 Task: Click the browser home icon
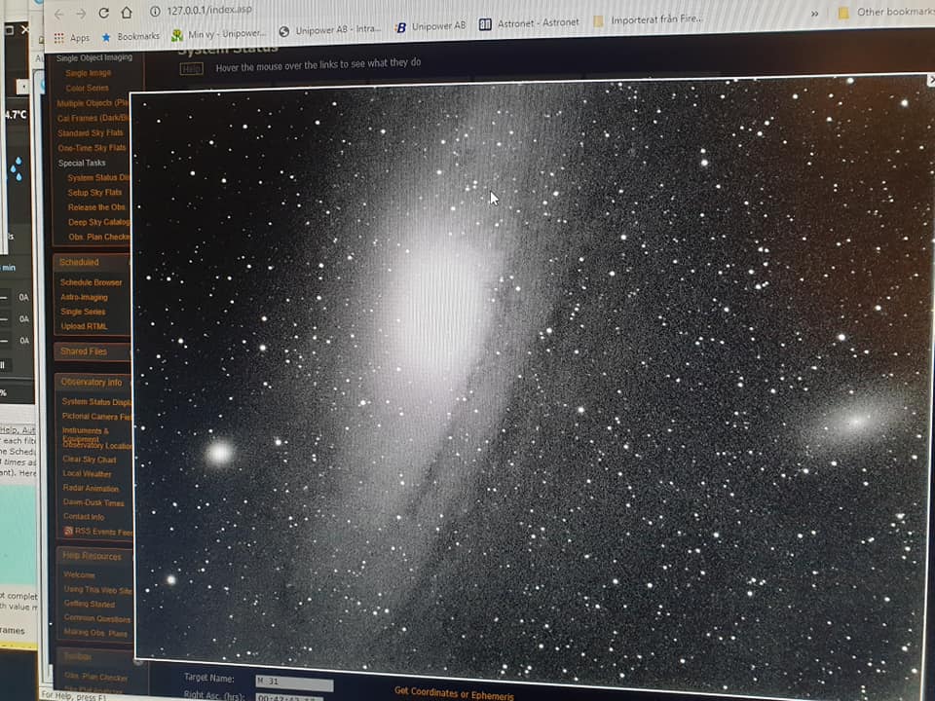click(127, 13)
